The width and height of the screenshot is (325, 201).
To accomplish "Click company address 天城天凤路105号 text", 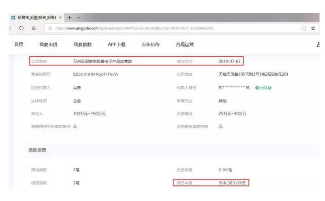I will click(x=253, y=74).
